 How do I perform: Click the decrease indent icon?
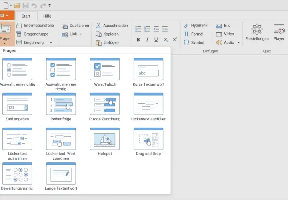(156, 29)
